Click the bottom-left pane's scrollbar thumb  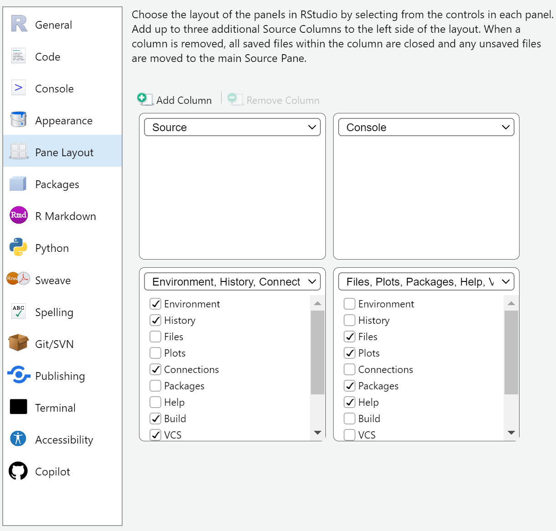tap(318, 352)
